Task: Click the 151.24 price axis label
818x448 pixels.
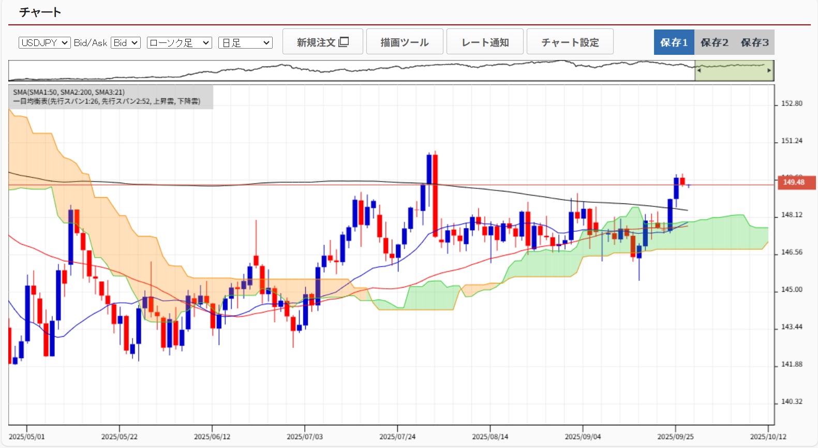Action: point(792,141)
